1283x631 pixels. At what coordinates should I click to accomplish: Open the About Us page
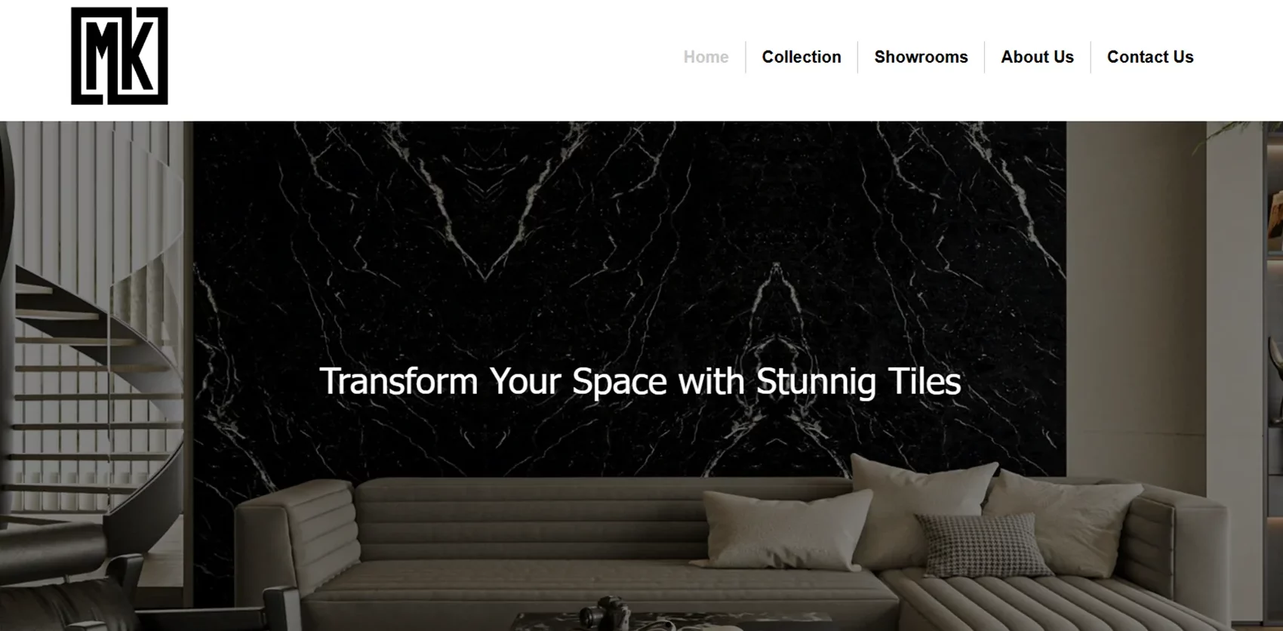coord(1037,57)
